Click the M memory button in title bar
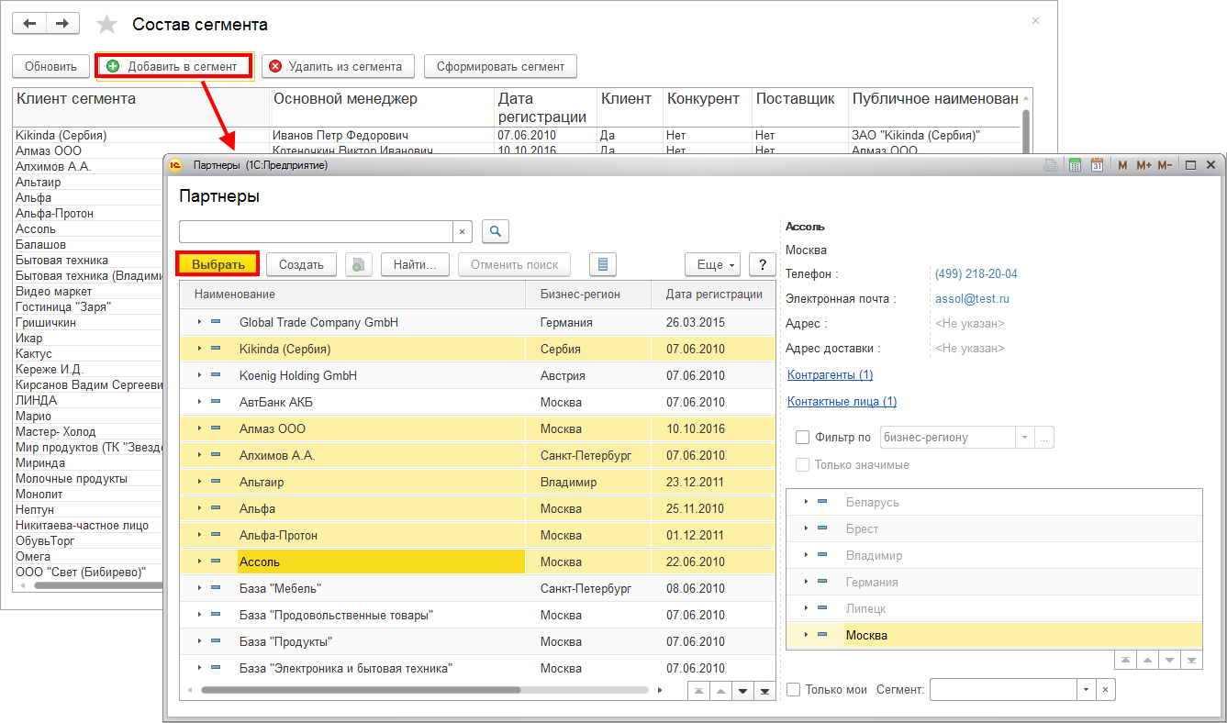This screenshot has height=723, width=1227. click(x=1122, y=165)
